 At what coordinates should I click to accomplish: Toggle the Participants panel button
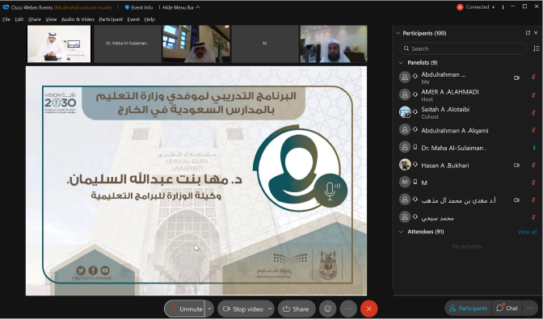[x=468, y=309]
